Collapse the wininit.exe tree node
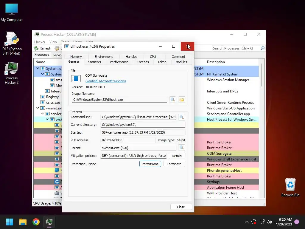Viewport: 305px width, 229px height. [x=38, y=108]
